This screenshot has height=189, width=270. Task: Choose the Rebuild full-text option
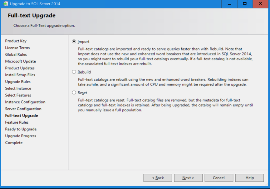pos(74,72)
